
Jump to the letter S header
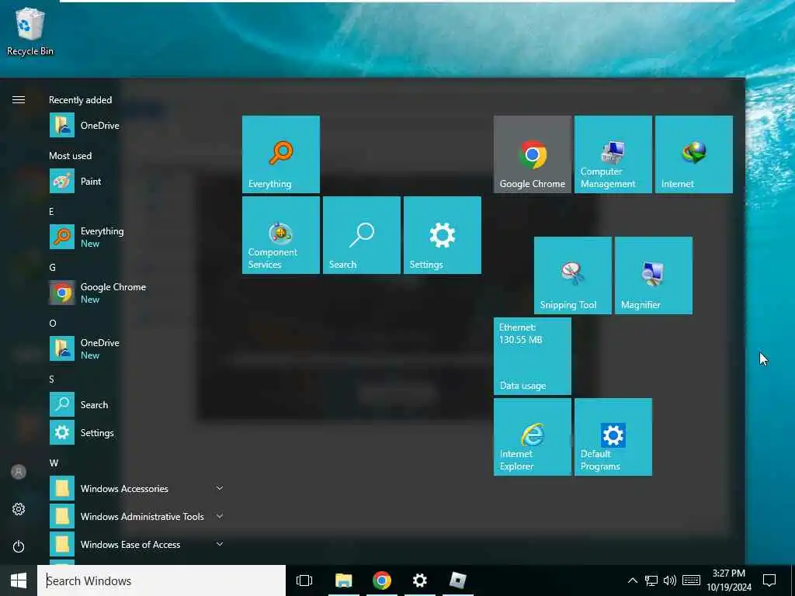(51, 379)
